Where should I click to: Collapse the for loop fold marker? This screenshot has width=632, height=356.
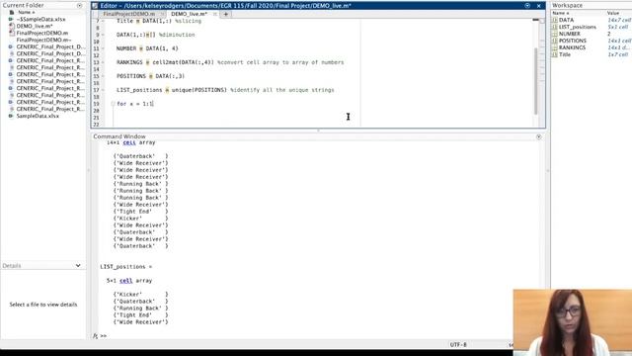pyautogui.click(x=113, y=104)
